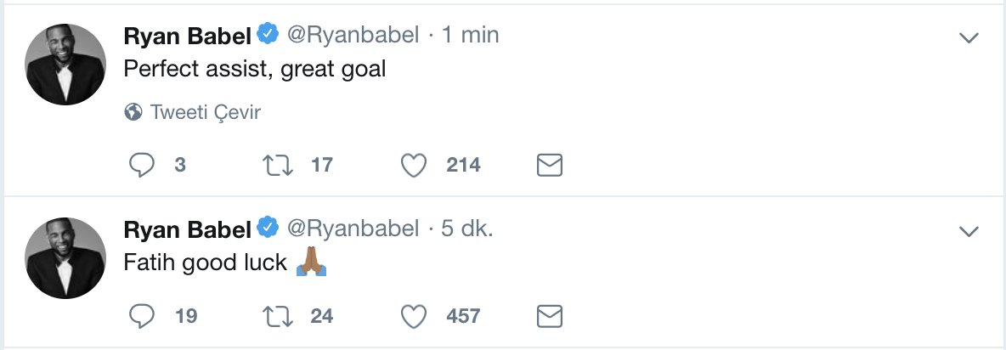Open the '1 min' timestamp link

pos(470,35)
